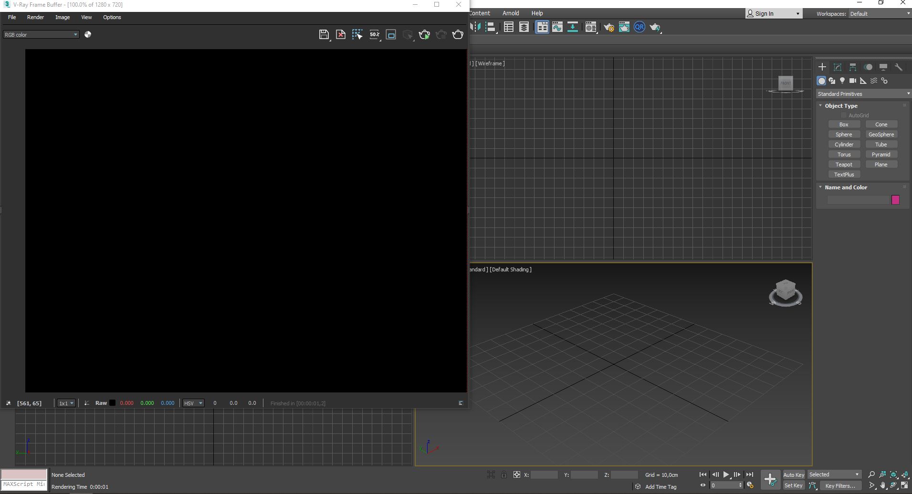Open the RGB color channel dropdown
Image resolution: width=912 pixels, height=494 pixels.
tap(41, 35)
